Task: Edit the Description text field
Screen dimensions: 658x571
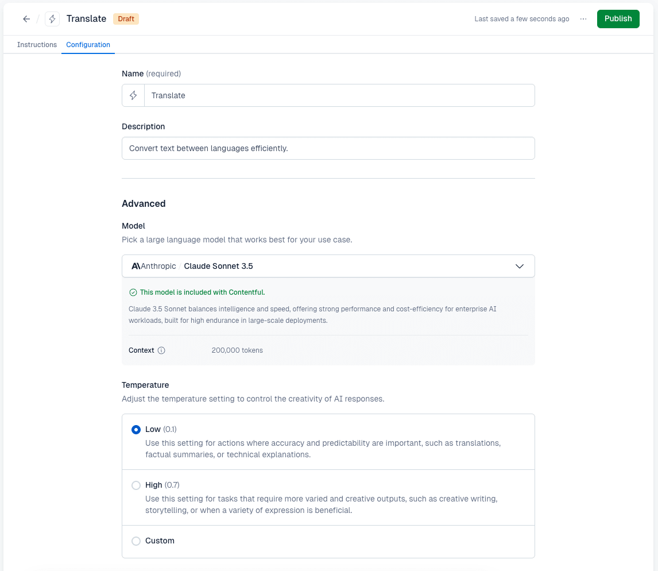Action: tap(328, 148)
